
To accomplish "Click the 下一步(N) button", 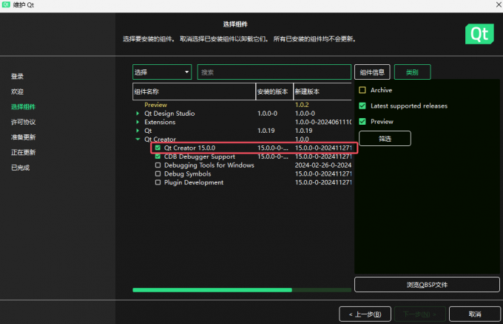I will tap(420, 314).
